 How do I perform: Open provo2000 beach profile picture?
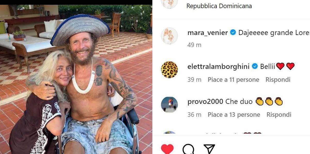(x=169, y=105)
